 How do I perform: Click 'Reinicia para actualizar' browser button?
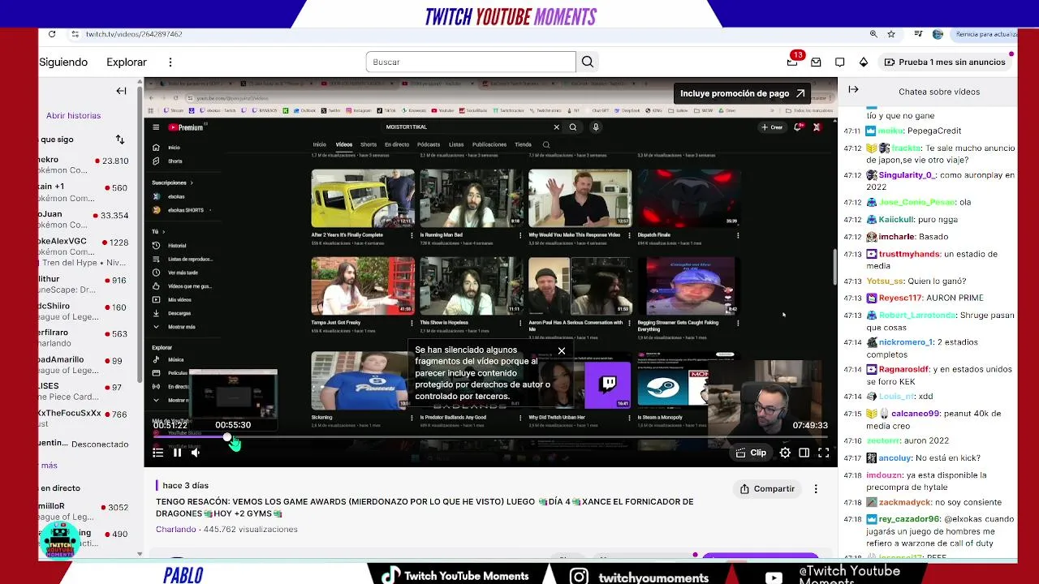pos(985,34)
